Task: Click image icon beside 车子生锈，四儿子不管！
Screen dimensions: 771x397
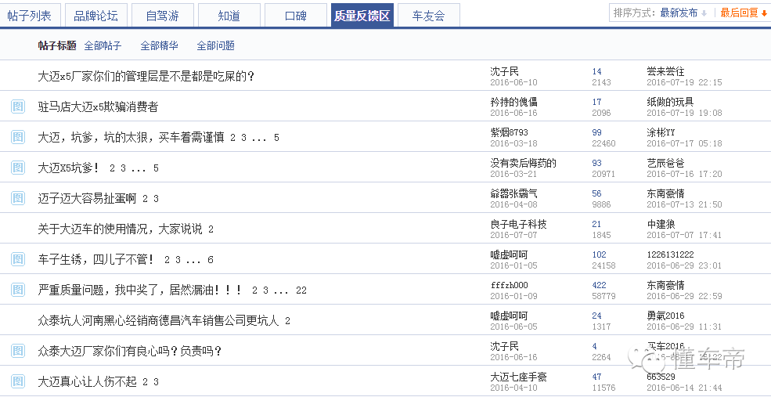Action: point(18,258)
